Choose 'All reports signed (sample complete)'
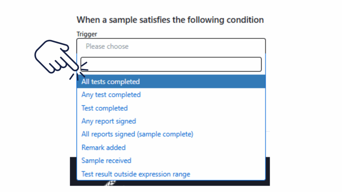Viewport: 342px width, 192px height. tap(137, 134)
